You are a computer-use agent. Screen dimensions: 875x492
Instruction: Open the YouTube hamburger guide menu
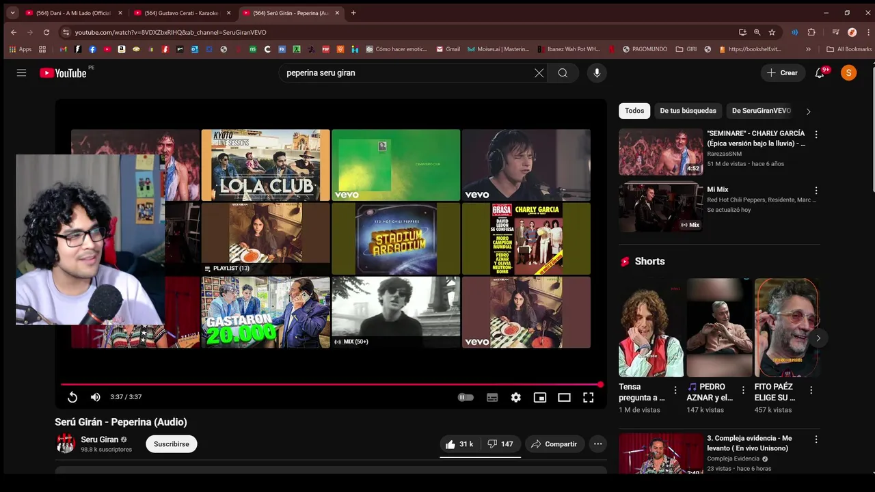(x=21, y=73)
